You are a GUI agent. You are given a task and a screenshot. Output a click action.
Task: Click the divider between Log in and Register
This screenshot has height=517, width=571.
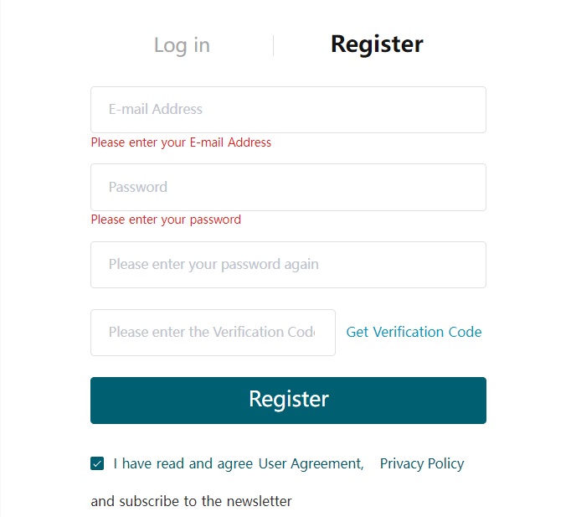click(273, 45)
